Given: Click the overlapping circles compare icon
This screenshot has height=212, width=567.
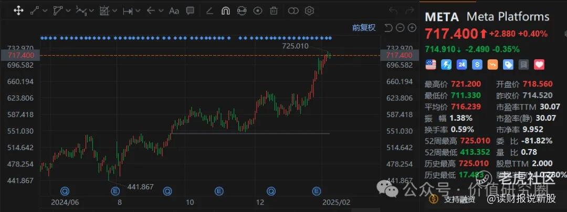Looking at the screenshot, I should [293, 11].
